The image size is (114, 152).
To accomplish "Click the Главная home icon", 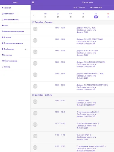I will tap(2, 8).
